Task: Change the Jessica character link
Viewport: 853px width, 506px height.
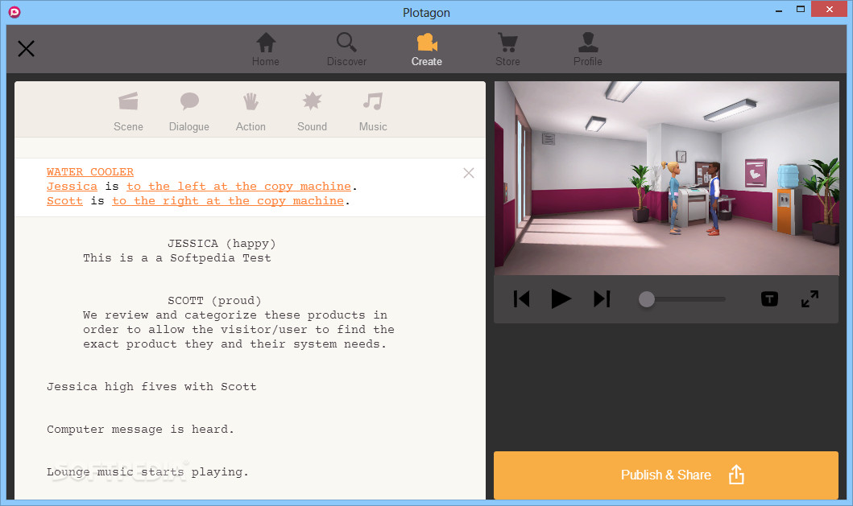Action: click(x=72, y=187)
